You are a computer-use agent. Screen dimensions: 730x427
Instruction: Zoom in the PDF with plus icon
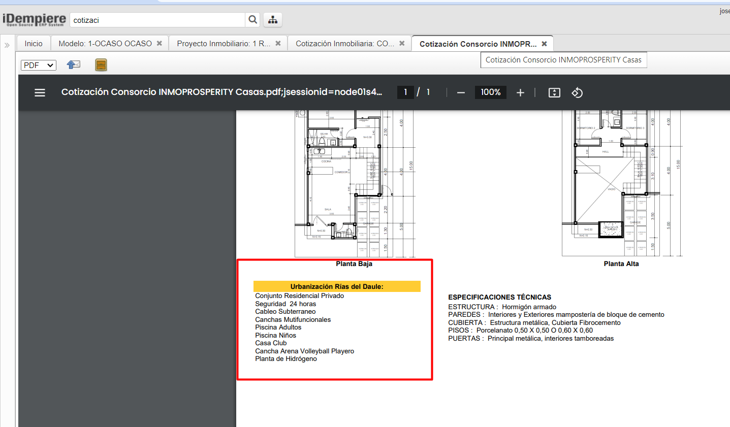[x=520, y=92]
